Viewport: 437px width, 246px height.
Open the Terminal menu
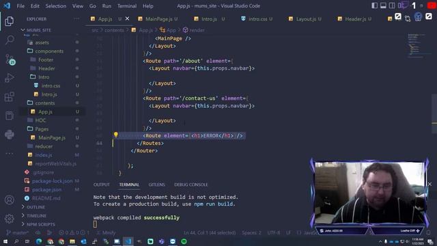[127, 6]
